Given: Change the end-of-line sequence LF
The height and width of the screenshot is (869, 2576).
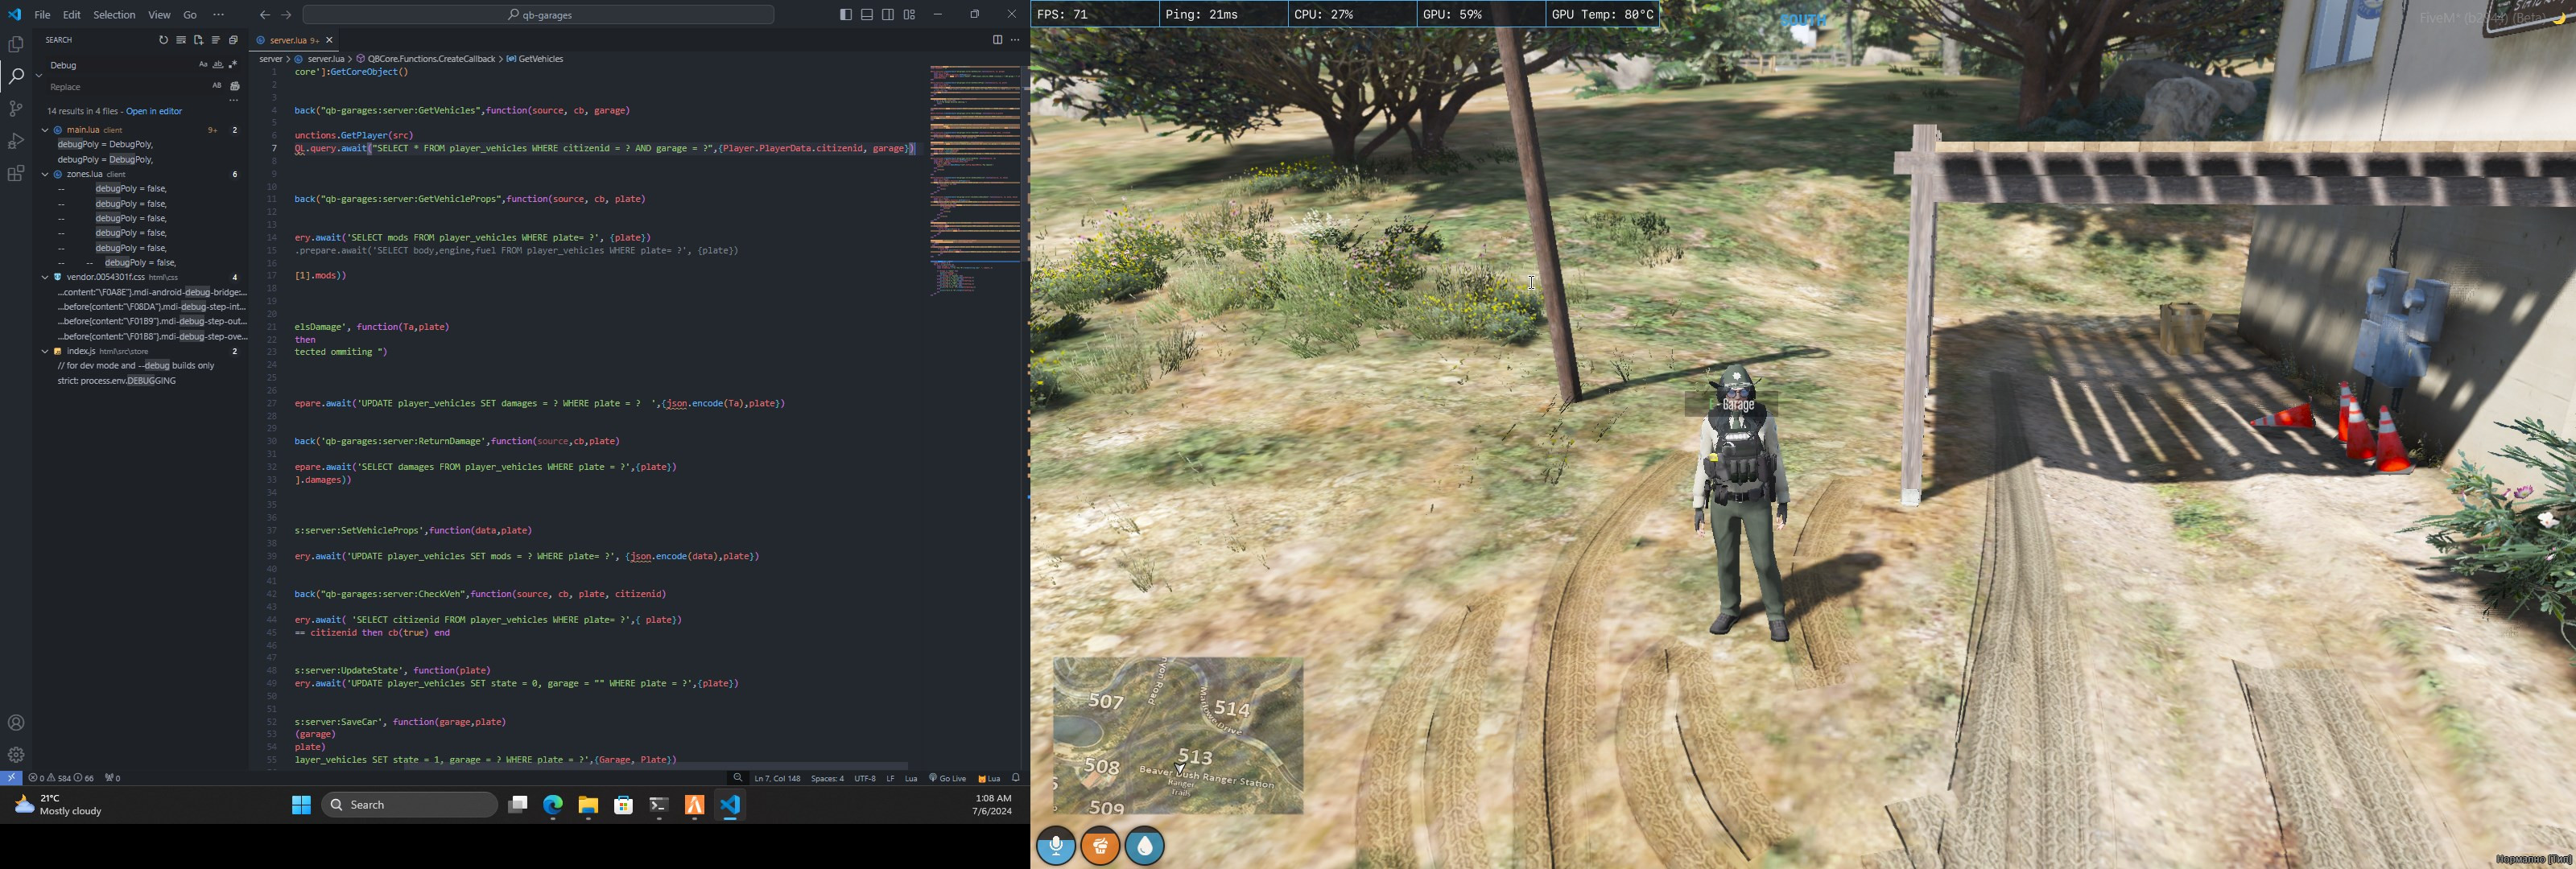Looking at the screenshot, I should click(890, 778).
